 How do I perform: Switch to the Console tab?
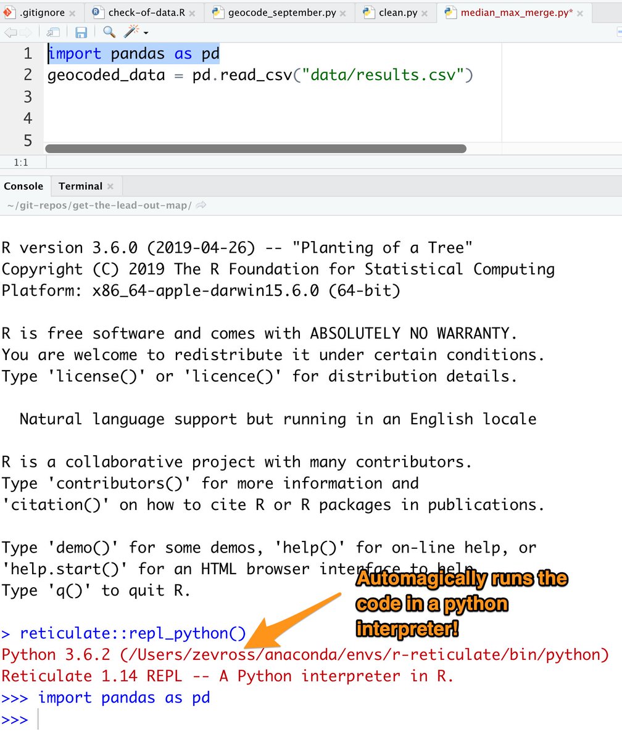coord(24,186)
